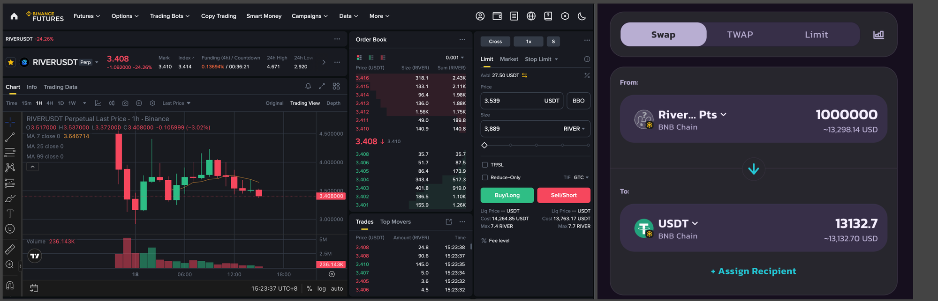Change size unit RIVER dropdown
Image resolution: width=938 pixels, height=301 pixels.
click(x=574, y=129)
